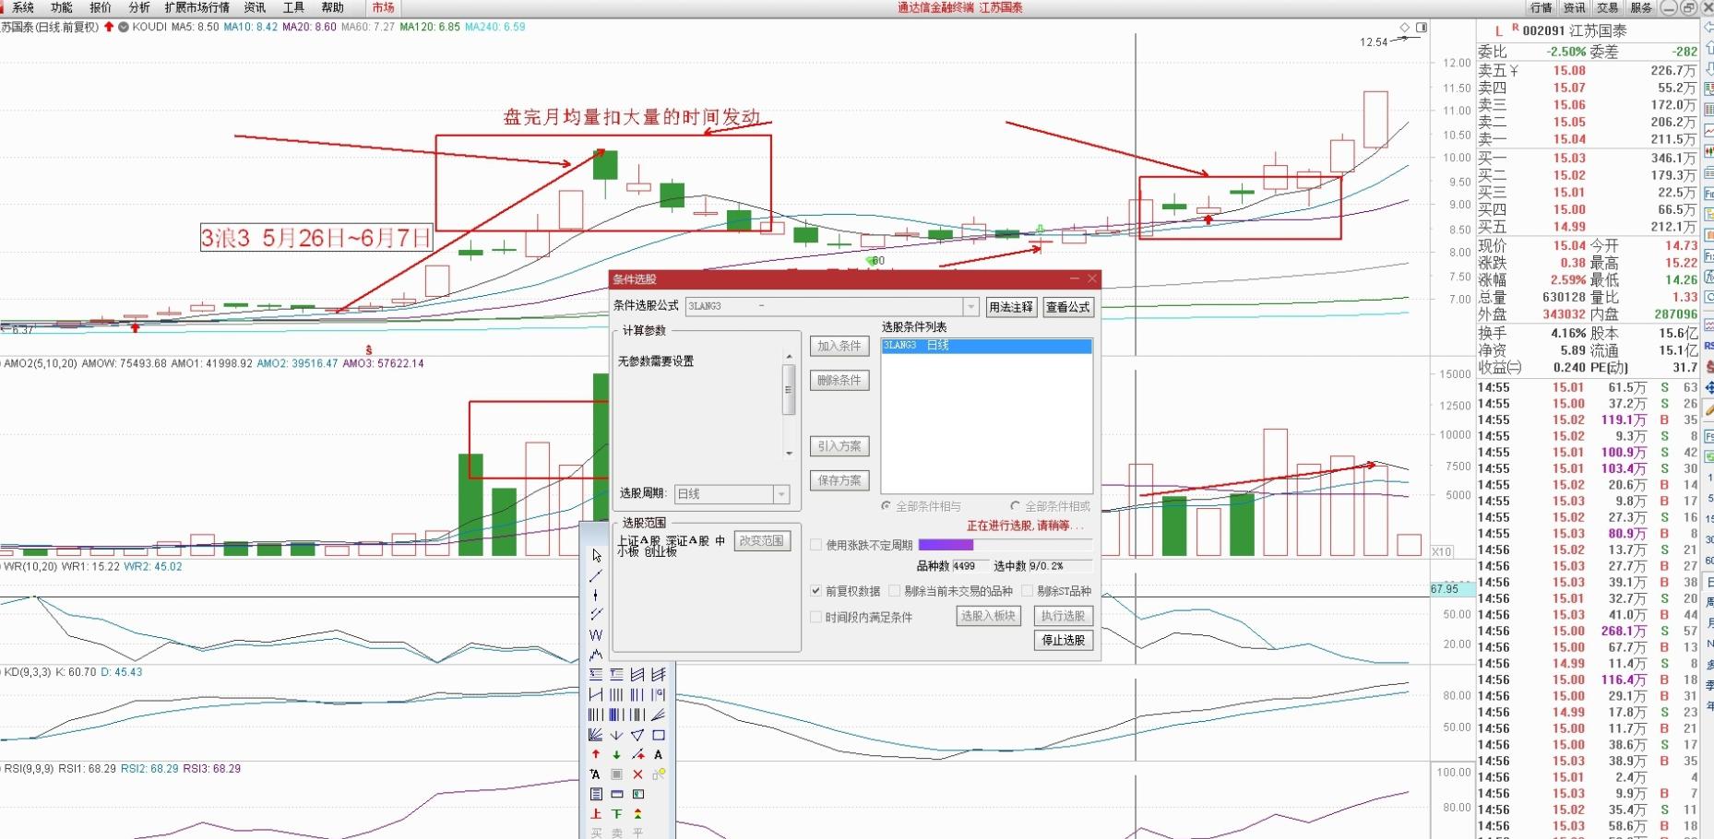This screenshot has height=839, width=1714.
Task: Choose the vertical price-bar marker tool
Action: [x=596, y=595]
